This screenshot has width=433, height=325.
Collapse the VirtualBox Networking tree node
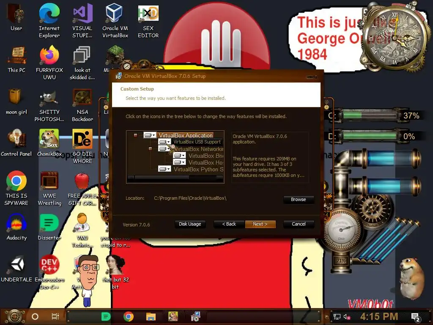click(150, 149)
